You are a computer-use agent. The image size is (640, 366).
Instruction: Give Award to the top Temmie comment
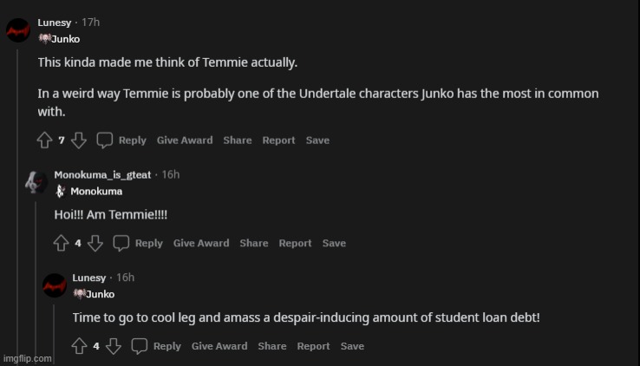(x=184, y=141)
